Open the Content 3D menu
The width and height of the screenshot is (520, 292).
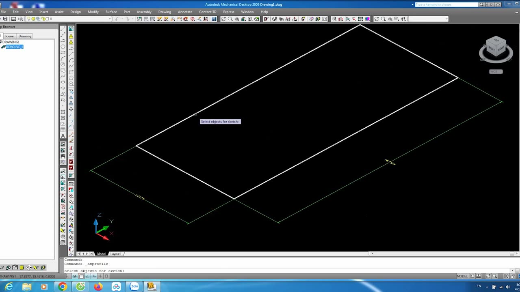(208, 12)
